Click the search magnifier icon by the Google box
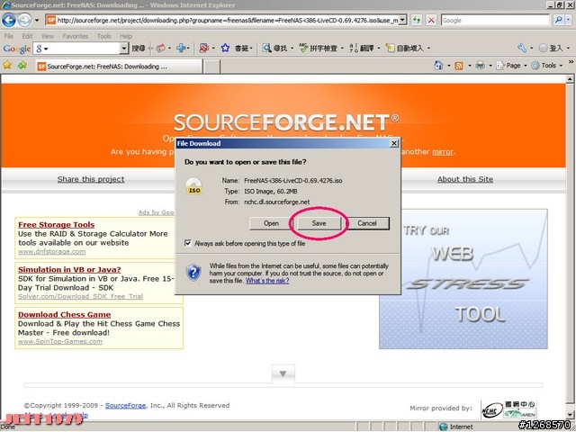Image resolution: width=576 pixels, height=432 pixels. 558,20
